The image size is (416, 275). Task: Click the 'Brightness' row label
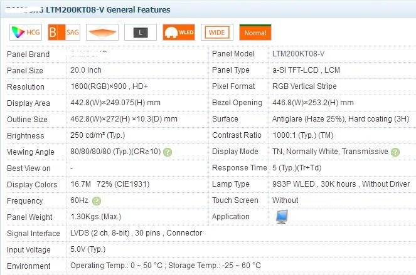point(26,136)
